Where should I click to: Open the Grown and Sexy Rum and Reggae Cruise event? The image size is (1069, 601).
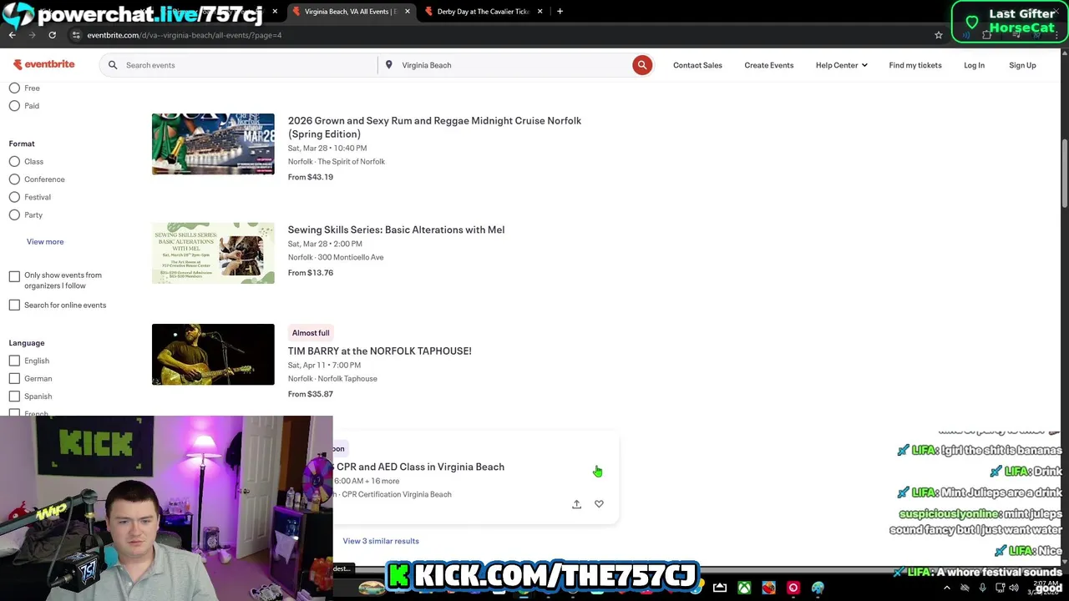(434, 127)
